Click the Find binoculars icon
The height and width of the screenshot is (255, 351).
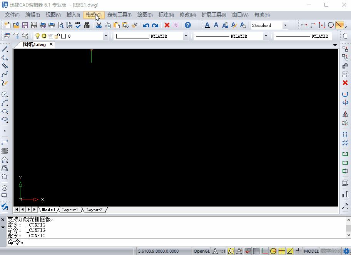click(x=87, y=25)
